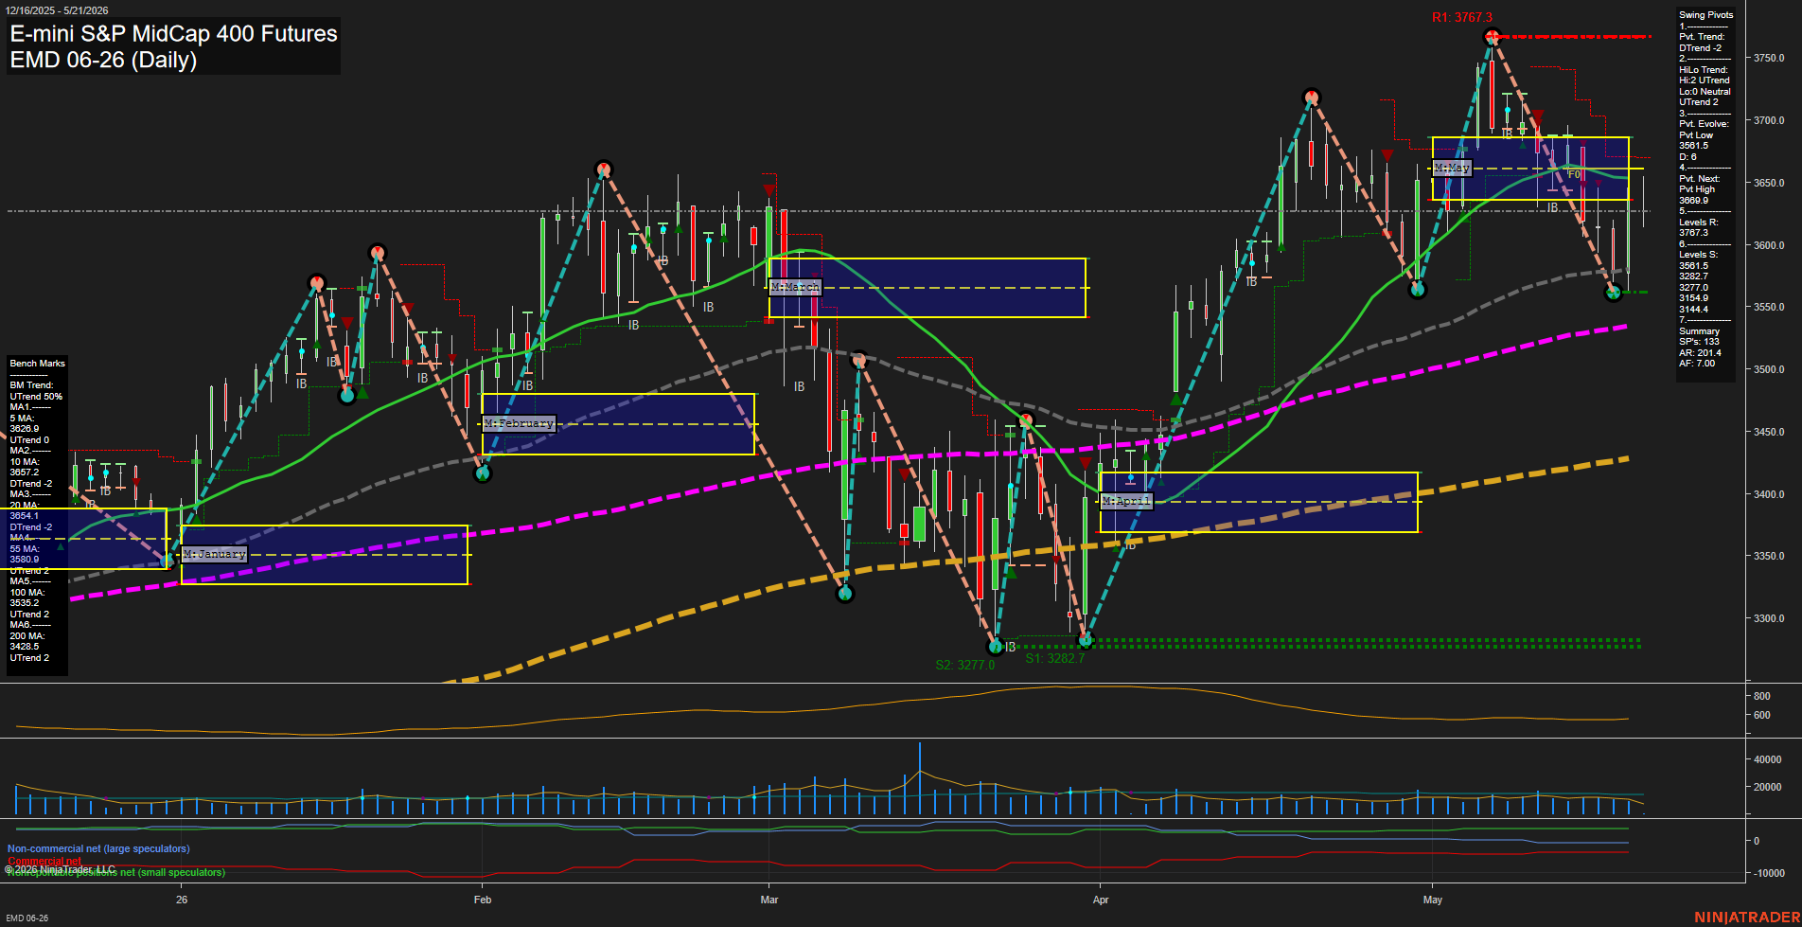This screenshot has width=1802, height=927.
Task: Click the HiLo Trend: entry in Swing Pivots
Action: point(1704,70)
